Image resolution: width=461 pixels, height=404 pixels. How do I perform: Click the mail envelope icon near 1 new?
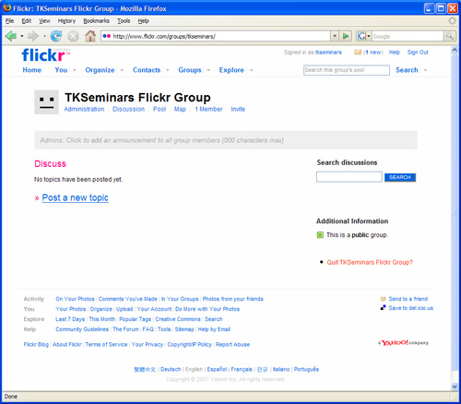click(x=358, y=53)
